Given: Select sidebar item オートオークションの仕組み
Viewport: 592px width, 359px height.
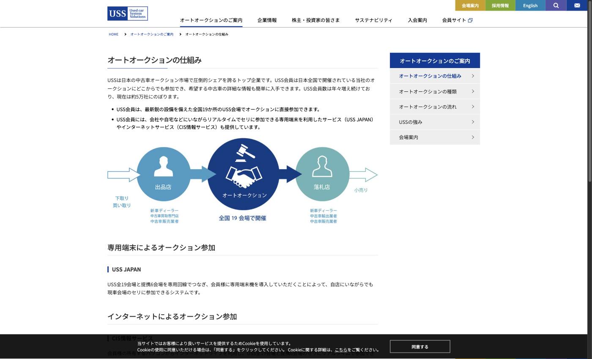Looking at the screenshot, I should [x=435, y=76].
